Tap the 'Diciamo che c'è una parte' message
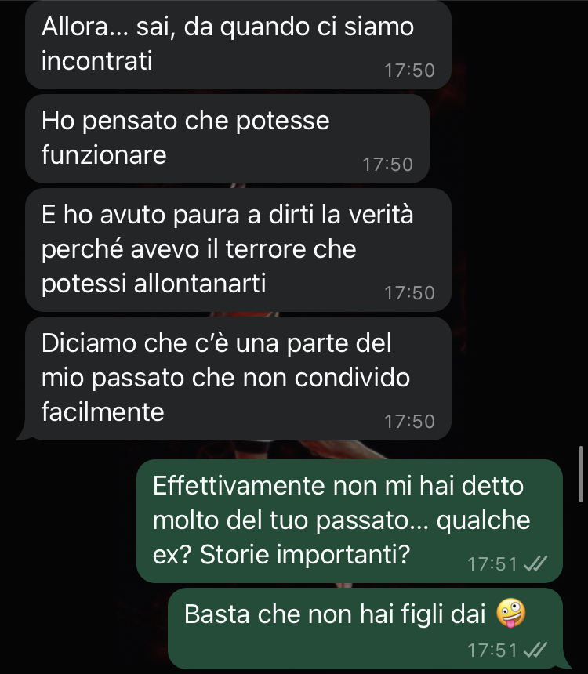The image size is (588, 674). [238, 379]
